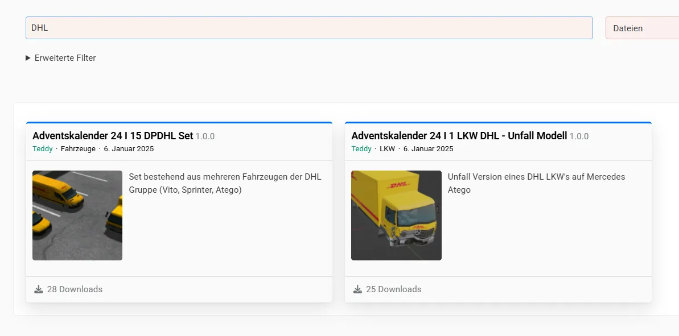The width and height of the screenshot is (679, 336).
Task: Open the Dateien type dropdown
Action: [641, 28]
